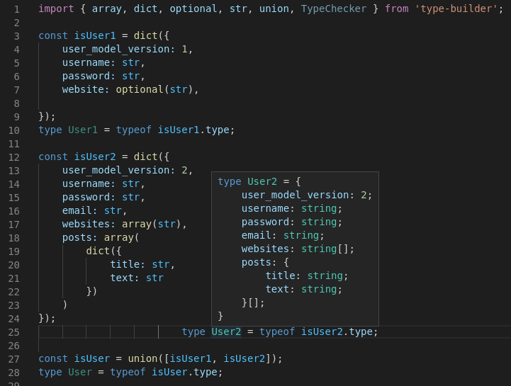511x386 pixels.
Task: Click 'isUser1' in the line 3 declaration
Action: 95,35
